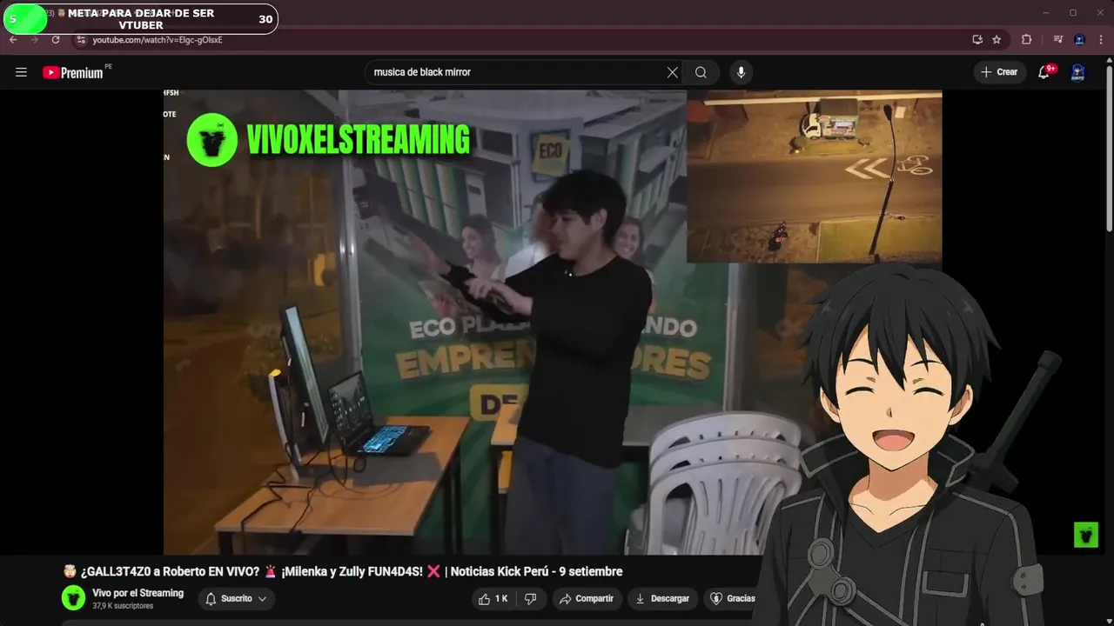The height and width of the screenshot is (626, 1114).
Task: Bookmark this page with the star
Action: [997, 40]
